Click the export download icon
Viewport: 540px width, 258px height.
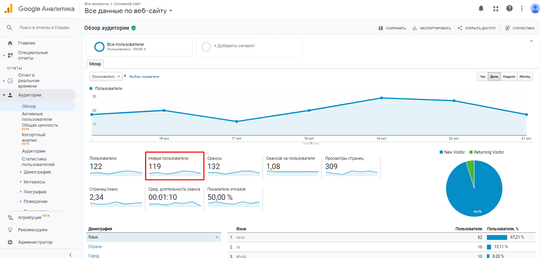tap(415, 28)
